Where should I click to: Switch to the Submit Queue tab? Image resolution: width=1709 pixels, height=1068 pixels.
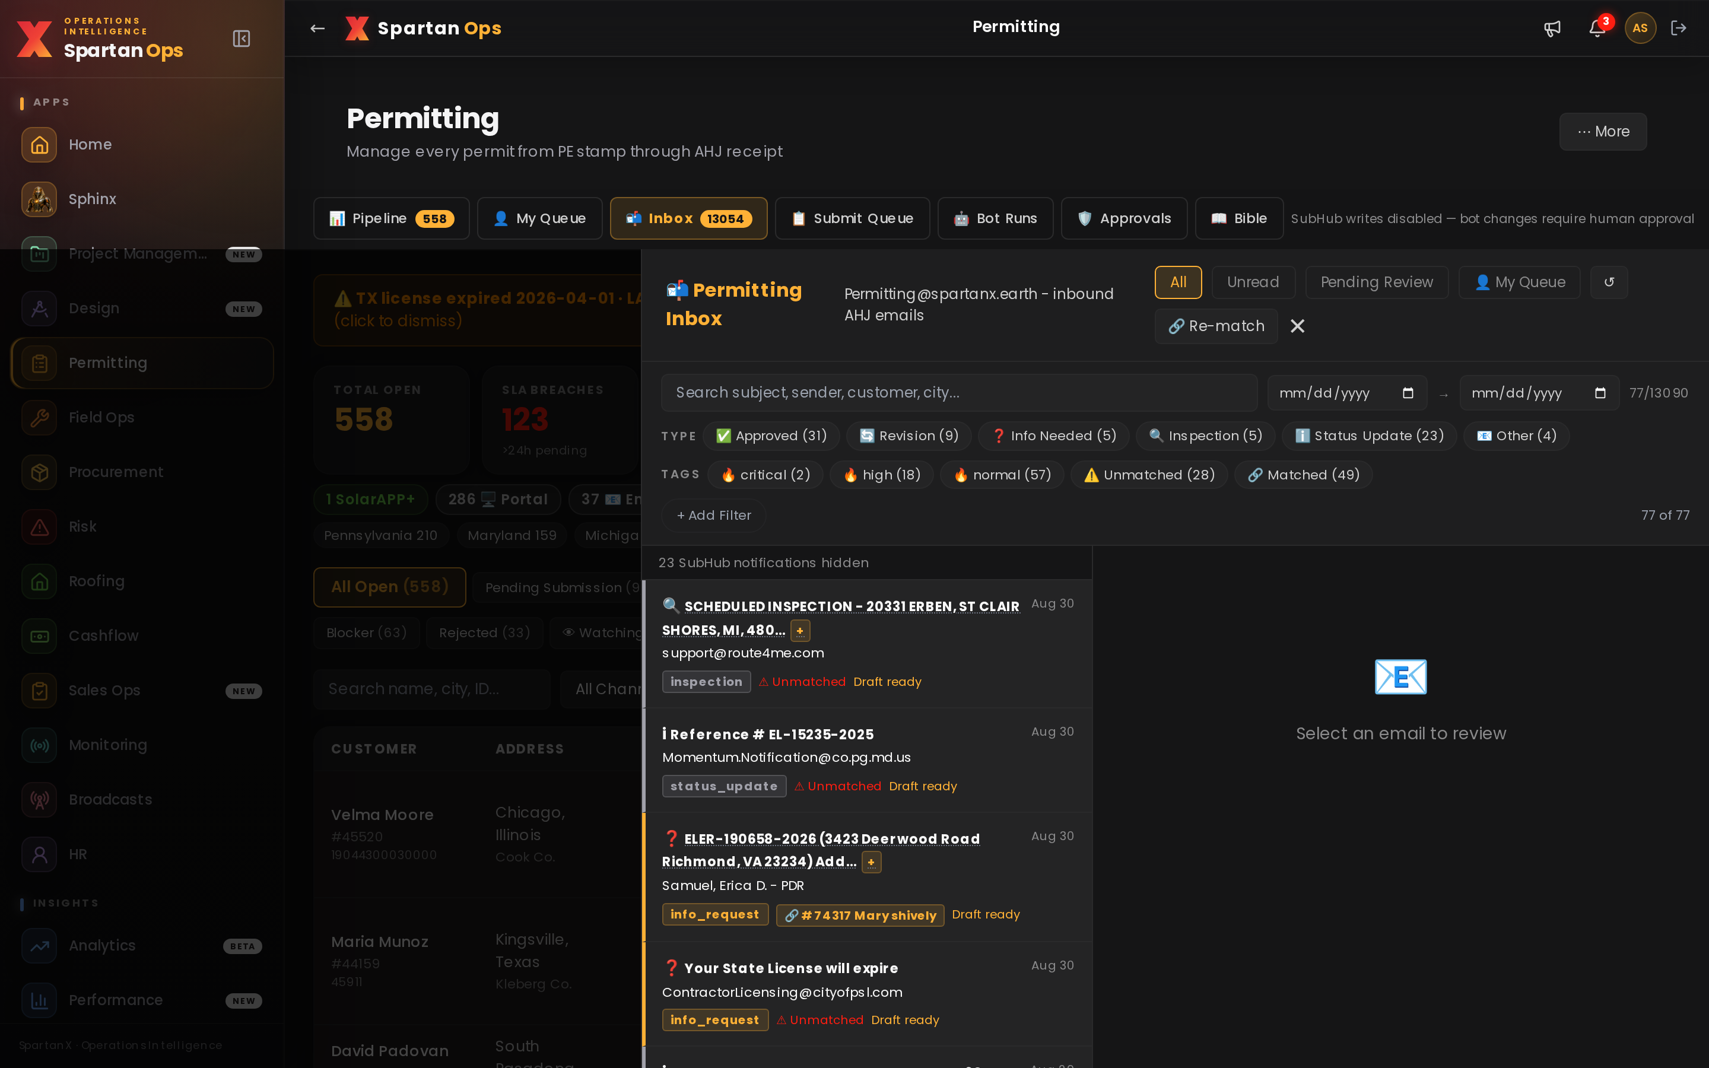click(x=852, y=218)
